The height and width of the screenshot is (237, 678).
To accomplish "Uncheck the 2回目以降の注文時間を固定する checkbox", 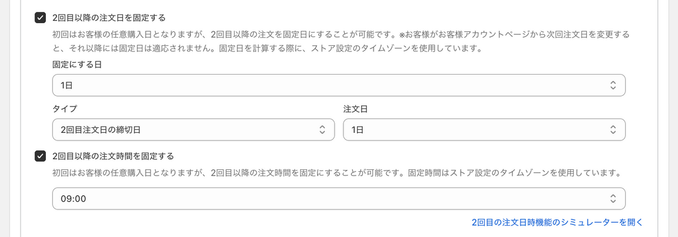I will click(x=40, y=156).
